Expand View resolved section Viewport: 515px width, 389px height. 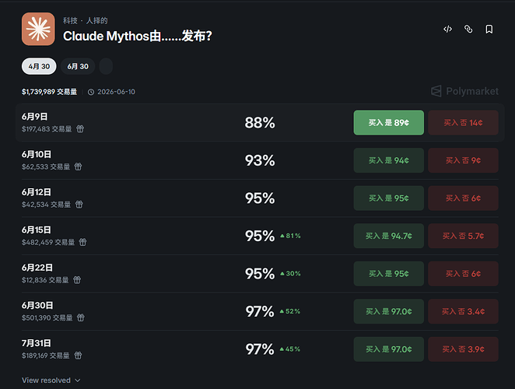[x=51, y=380]
